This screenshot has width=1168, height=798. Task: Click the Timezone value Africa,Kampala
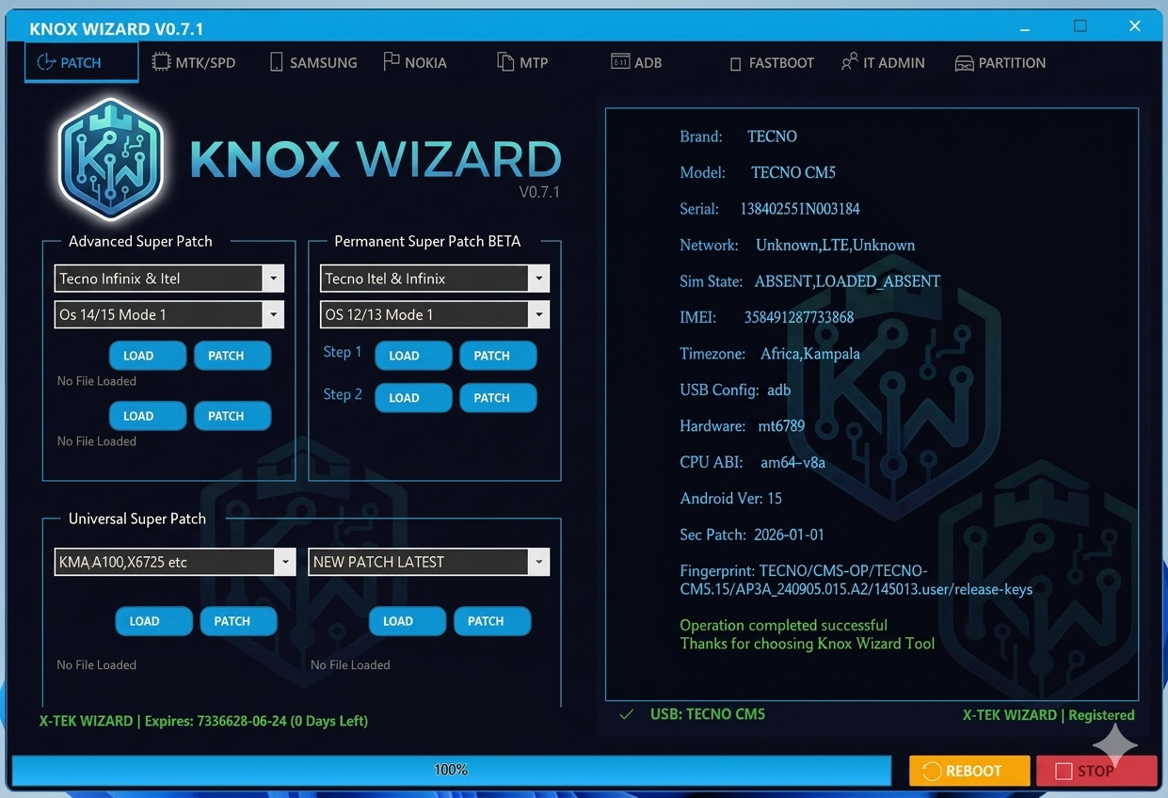(810, 354)
